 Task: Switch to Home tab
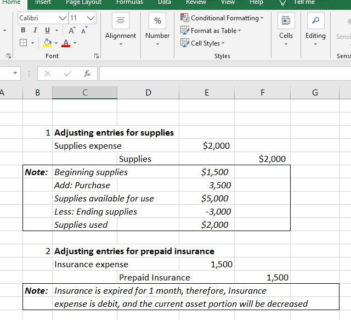[11, 2]
